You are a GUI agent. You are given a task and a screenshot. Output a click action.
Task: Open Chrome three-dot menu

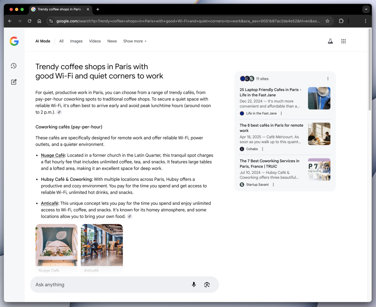click(x=366, y=21)
